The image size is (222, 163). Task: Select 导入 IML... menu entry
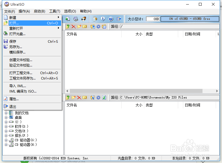click(x=32, y=86)
